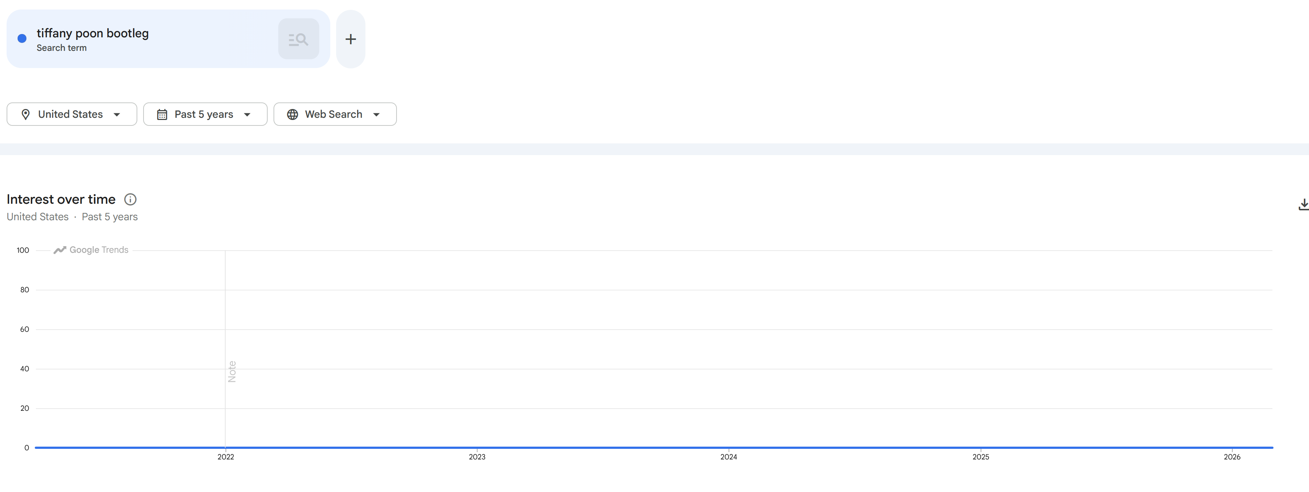
Task: Click the calendar icon in time filter
Action: pyautogui.click(x=162, y=114)
